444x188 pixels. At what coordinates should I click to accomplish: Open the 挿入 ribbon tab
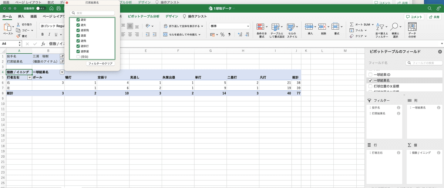(21, 16)
